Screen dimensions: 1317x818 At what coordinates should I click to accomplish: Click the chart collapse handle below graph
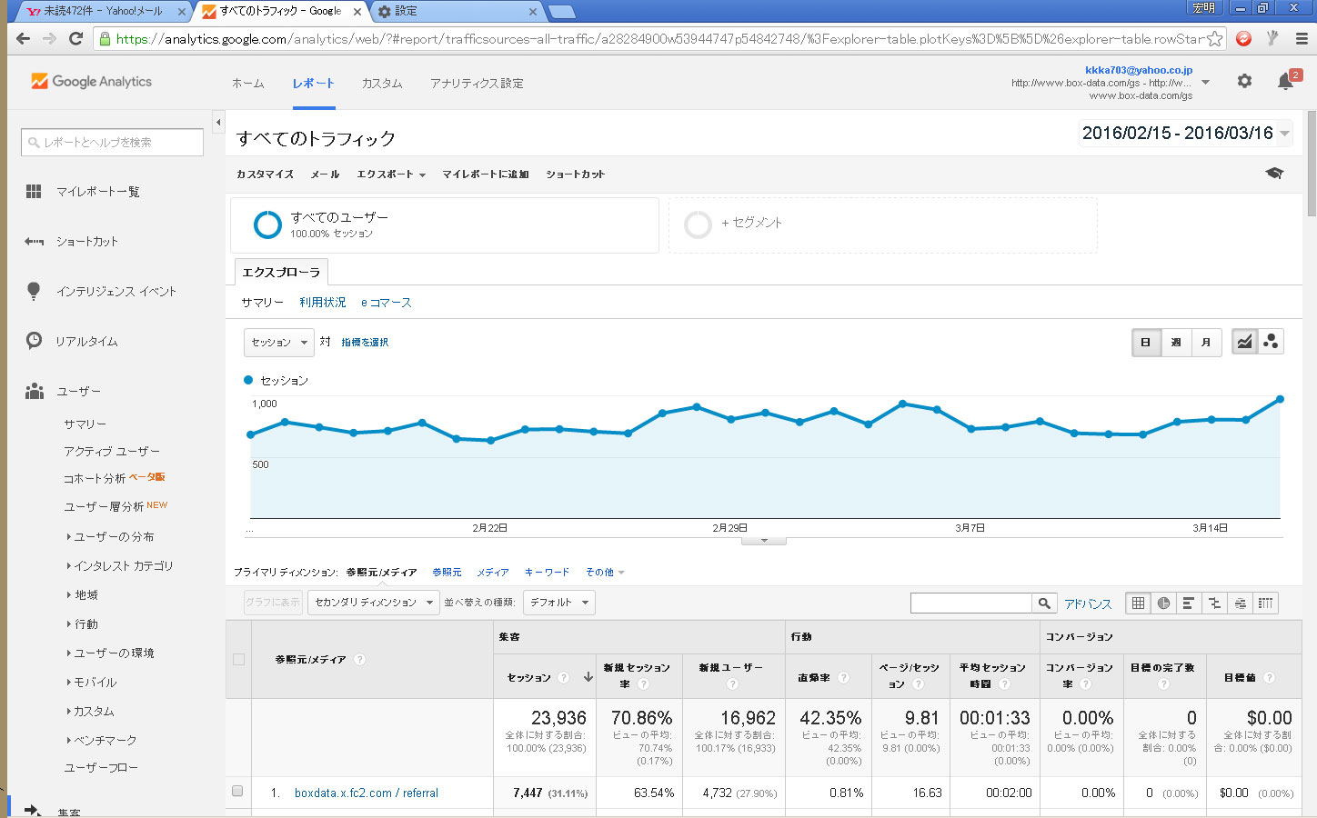764,541
